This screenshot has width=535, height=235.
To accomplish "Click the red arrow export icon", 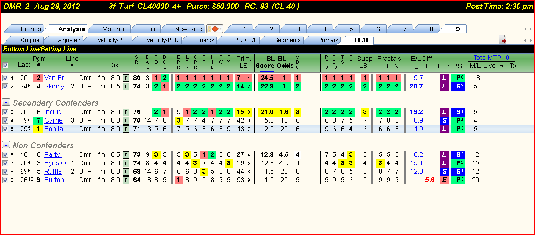I will 504,40.
